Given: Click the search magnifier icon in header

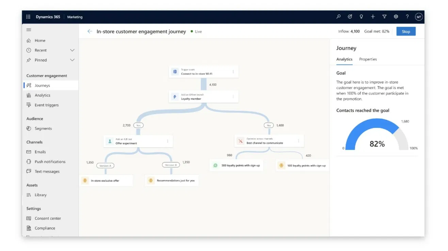Looking at the screenshot, I should [x=338, y=17].
